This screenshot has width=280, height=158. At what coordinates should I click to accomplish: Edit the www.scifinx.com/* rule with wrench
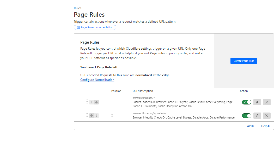[x=257, y=102]
